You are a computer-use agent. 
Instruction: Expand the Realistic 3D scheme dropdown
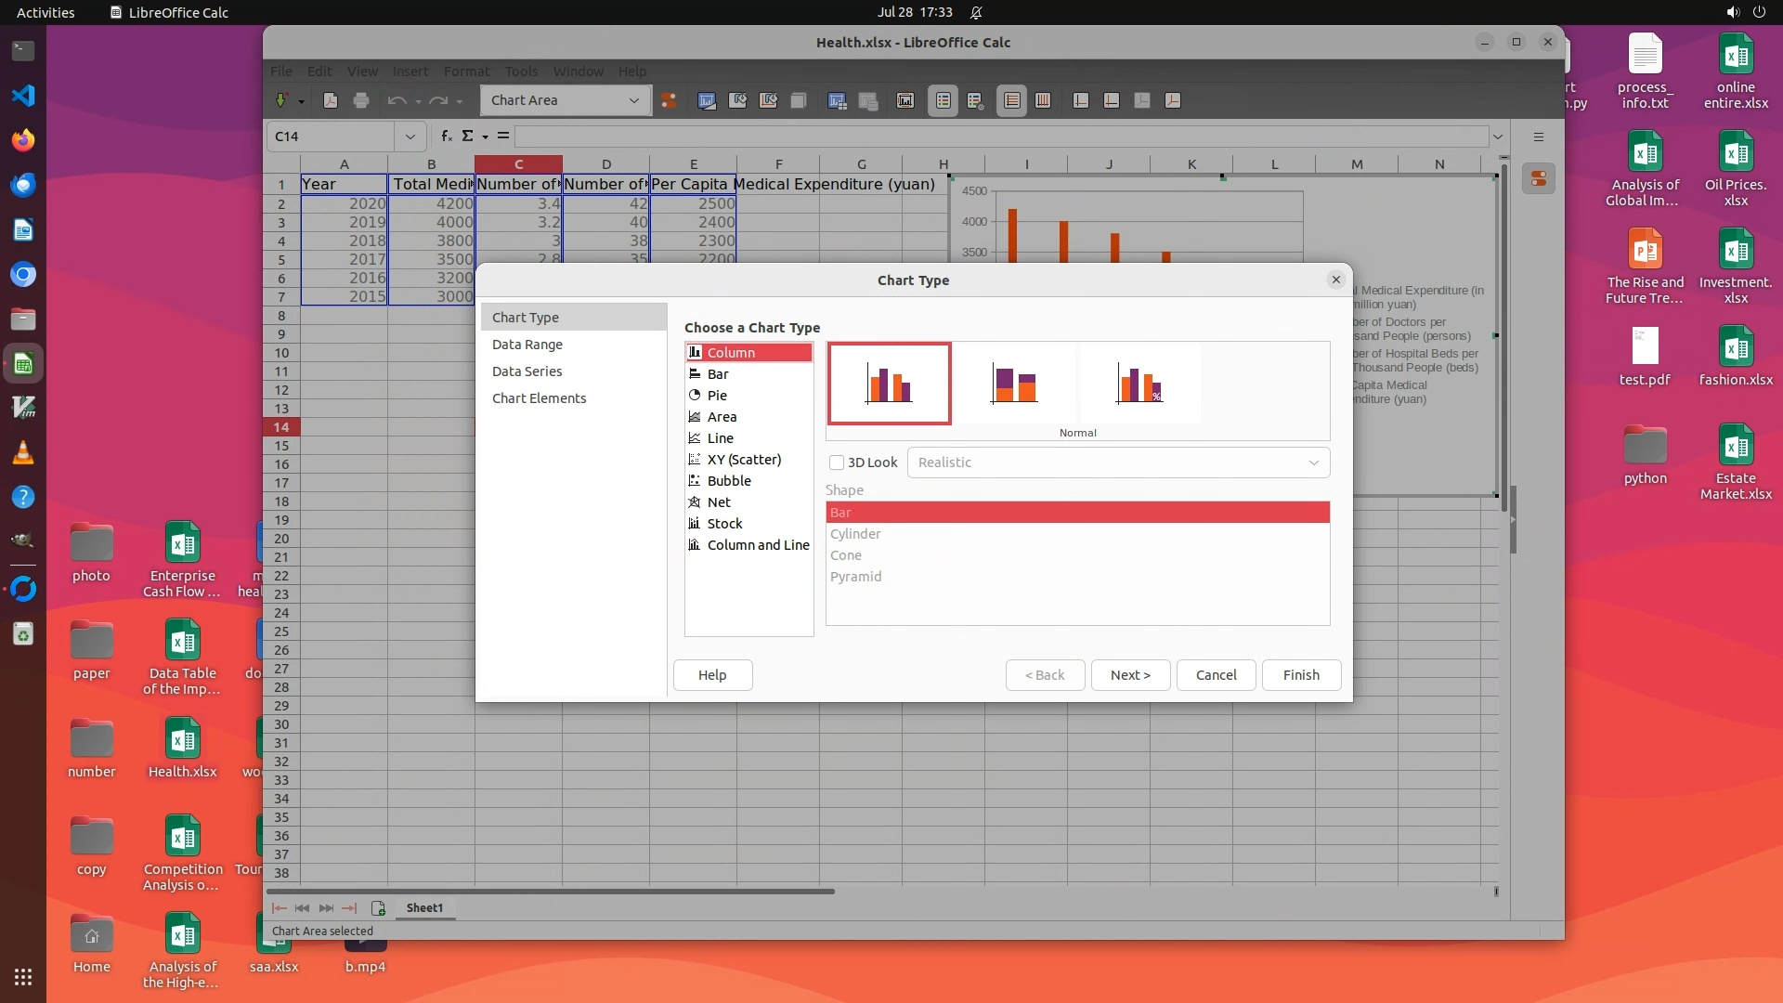[x=1313, y=462]
